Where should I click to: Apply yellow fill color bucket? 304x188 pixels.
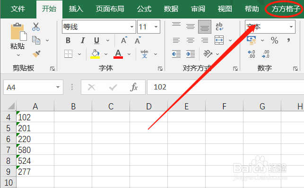95,54
